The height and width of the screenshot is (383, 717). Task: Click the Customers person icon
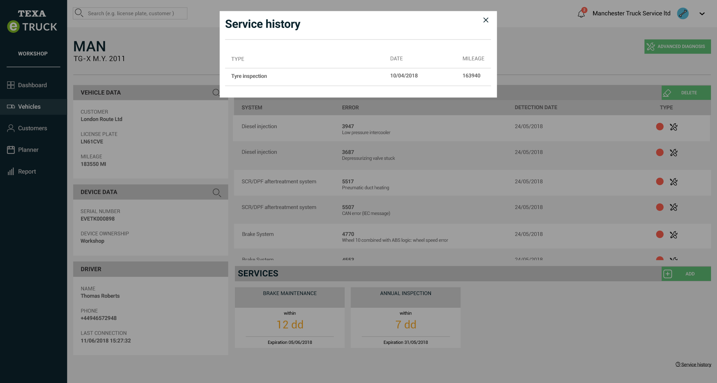11,128
